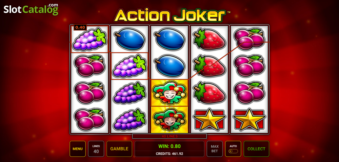Image resolution: width=339 pixels, height=162 pixels.
Task: Click the gold star on reel five
Action: coord(249,120)
